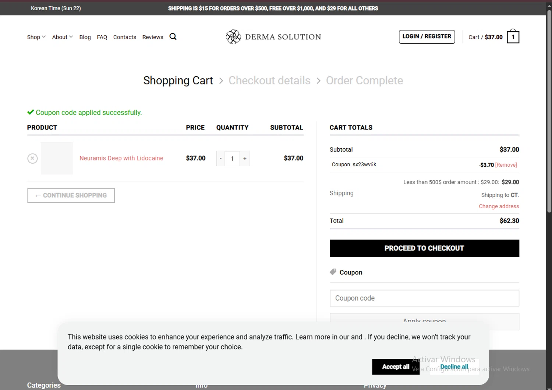
Task: Click the Categories footer heading
Action: 44,385
